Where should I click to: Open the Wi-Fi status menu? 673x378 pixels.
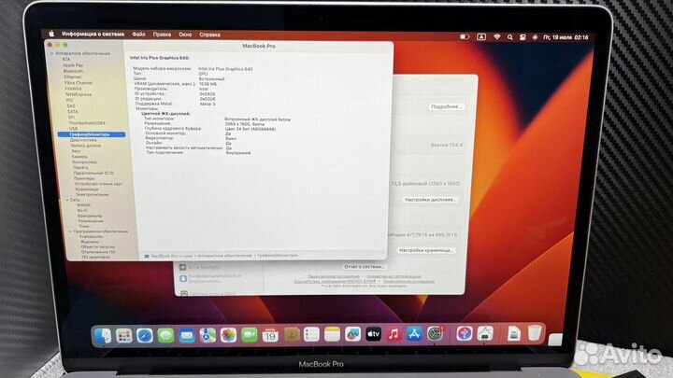click(496, 37)
